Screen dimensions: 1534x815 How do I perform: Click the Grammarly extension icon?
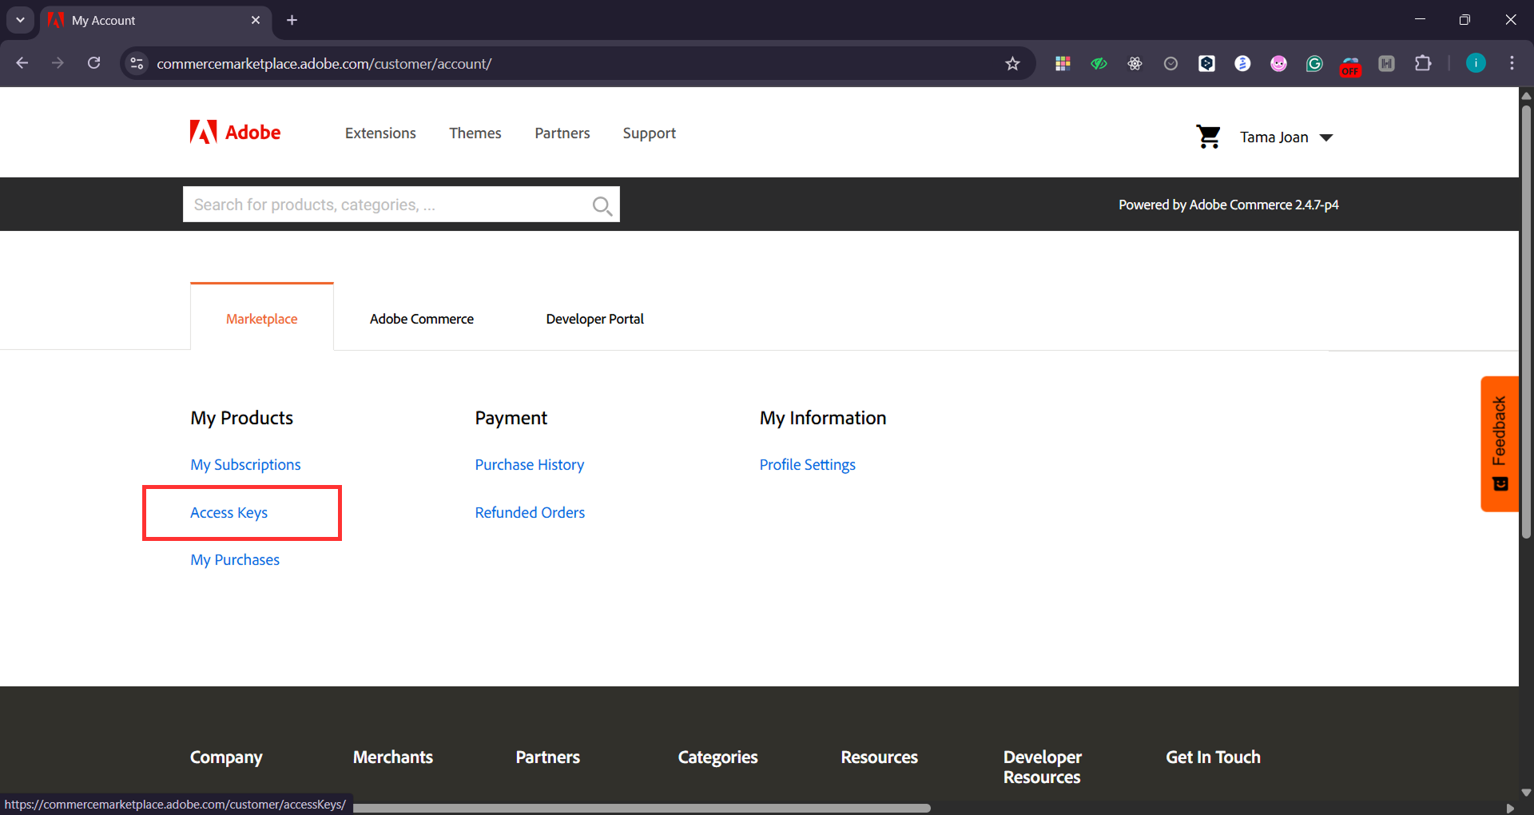pyautogui.click(x=1314, y=63)
